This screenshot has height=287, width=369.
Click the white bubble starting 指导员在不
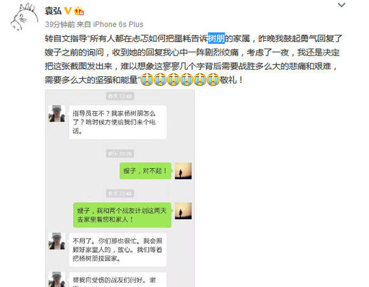(118, 122)
